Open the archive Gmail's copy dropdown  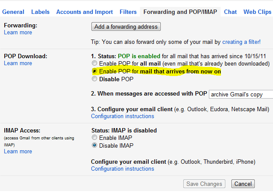241,94
